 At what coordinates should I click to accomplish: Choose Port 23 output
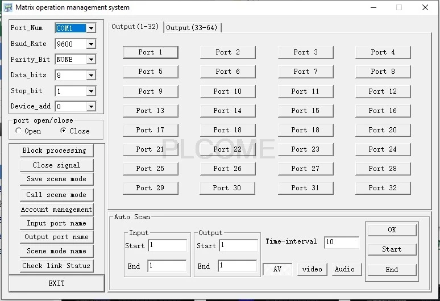click(x=306, y=150)
